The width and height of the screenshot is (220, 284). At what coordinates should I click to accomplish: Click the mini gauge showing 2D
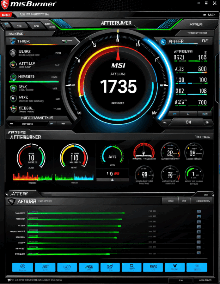[170, 151]
